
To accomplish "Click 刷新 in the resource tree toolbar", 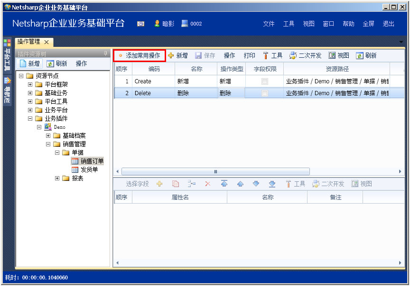I will [x=57, y=63].
